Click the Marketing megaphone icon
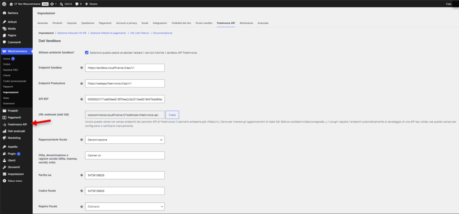 [4, 138]
